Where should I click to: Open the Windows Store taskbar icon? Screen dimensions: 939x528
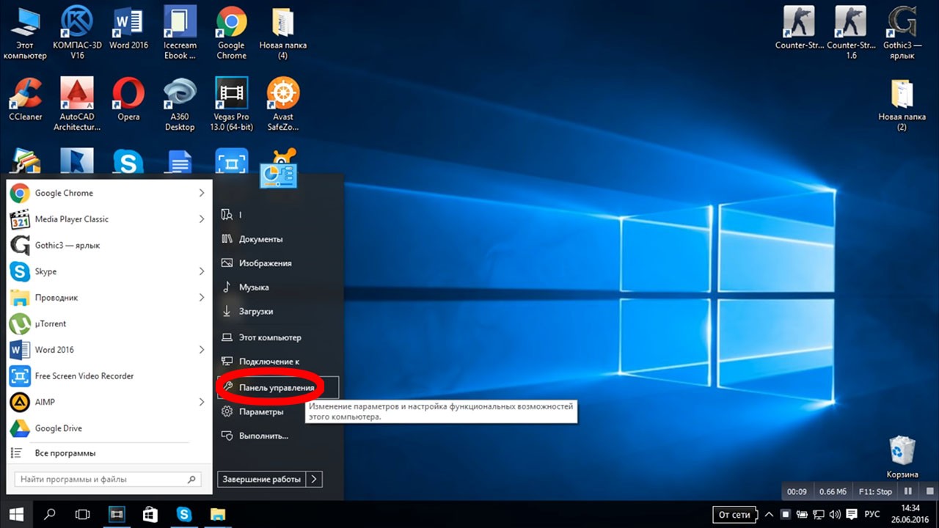coord(150,515)
